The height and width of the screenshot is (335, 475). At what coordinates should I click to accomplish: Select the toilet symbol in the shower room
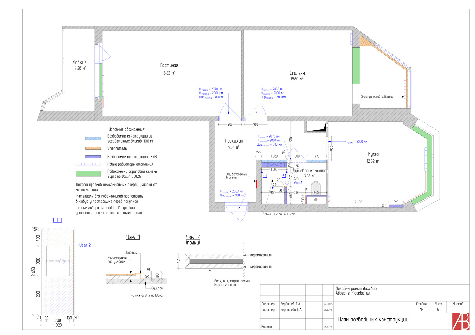(316, 188)
